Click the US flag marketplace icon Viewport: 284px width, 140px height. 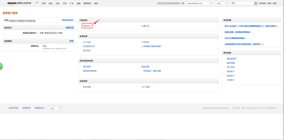pos(183,3)
